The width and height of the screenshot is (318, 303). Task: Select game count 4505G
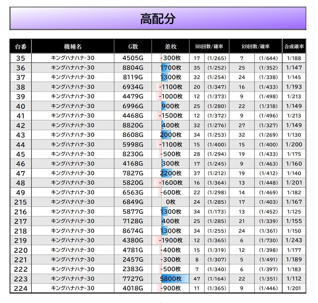(133, 58)
